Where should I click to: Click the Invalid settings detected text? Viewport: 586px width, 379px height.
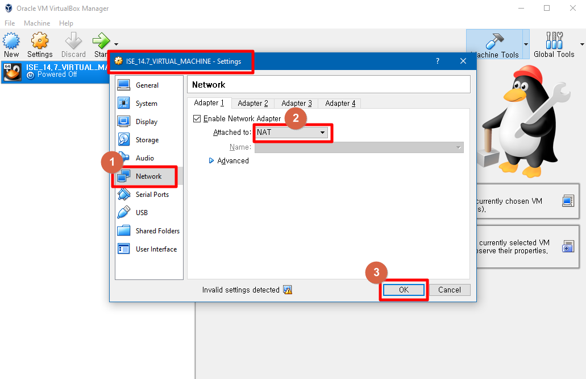[x=240, y=290]
